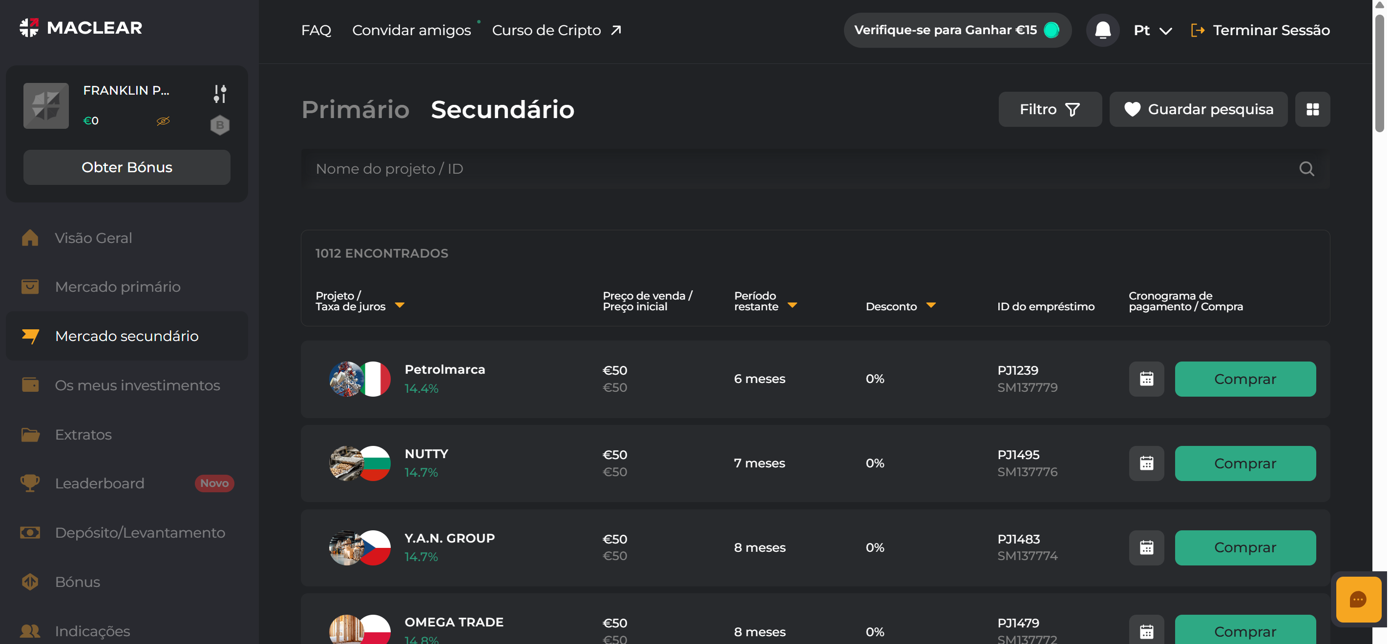
Task: Expand the Pt language dropdown
Action: tap(1152, 30)
